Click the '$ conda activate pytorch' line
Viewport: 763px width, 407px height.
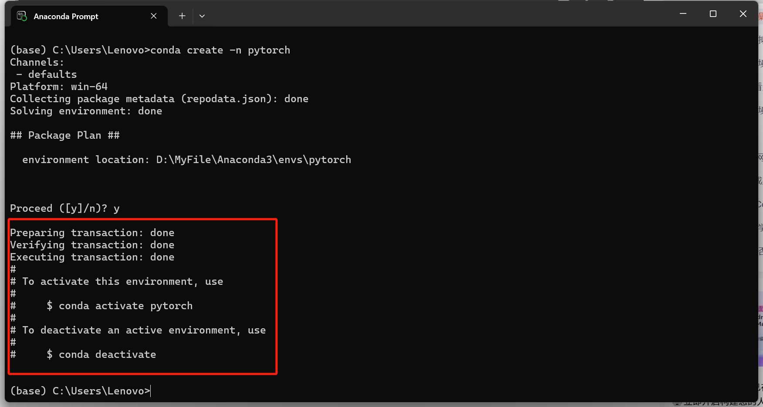point(120,306)
